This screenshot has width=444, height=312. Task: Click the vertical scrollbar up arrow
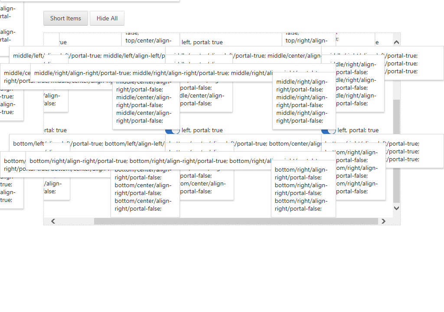click(x=396, y=42)
